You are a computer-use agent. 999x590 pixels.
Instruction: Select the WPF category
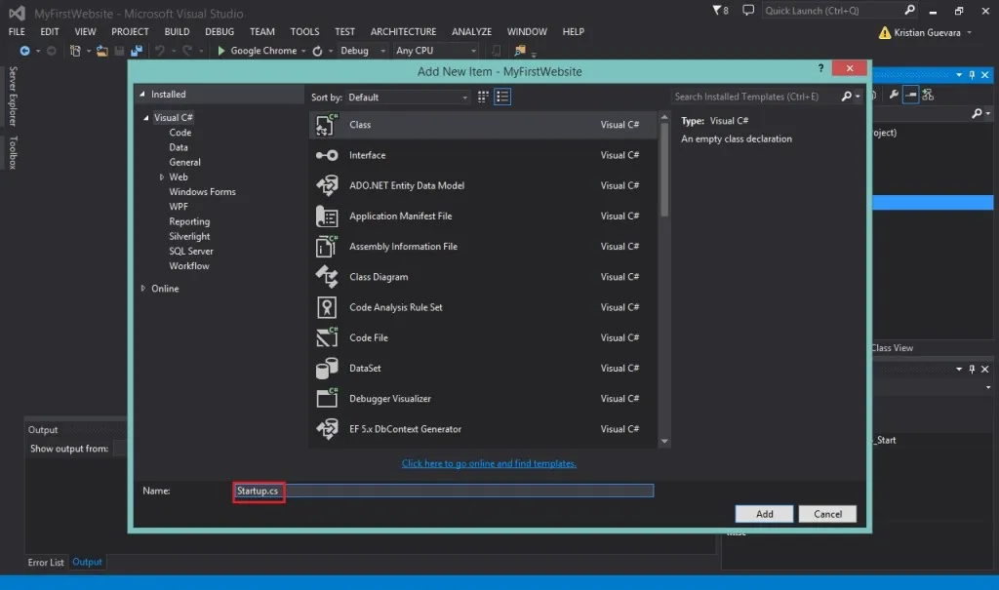179,207
